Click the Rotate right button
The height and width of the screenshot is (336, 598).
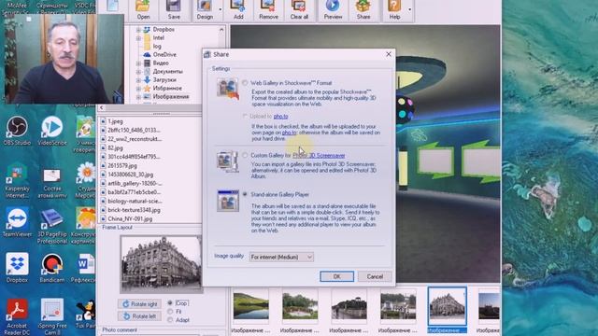click(x=139, y=304)
